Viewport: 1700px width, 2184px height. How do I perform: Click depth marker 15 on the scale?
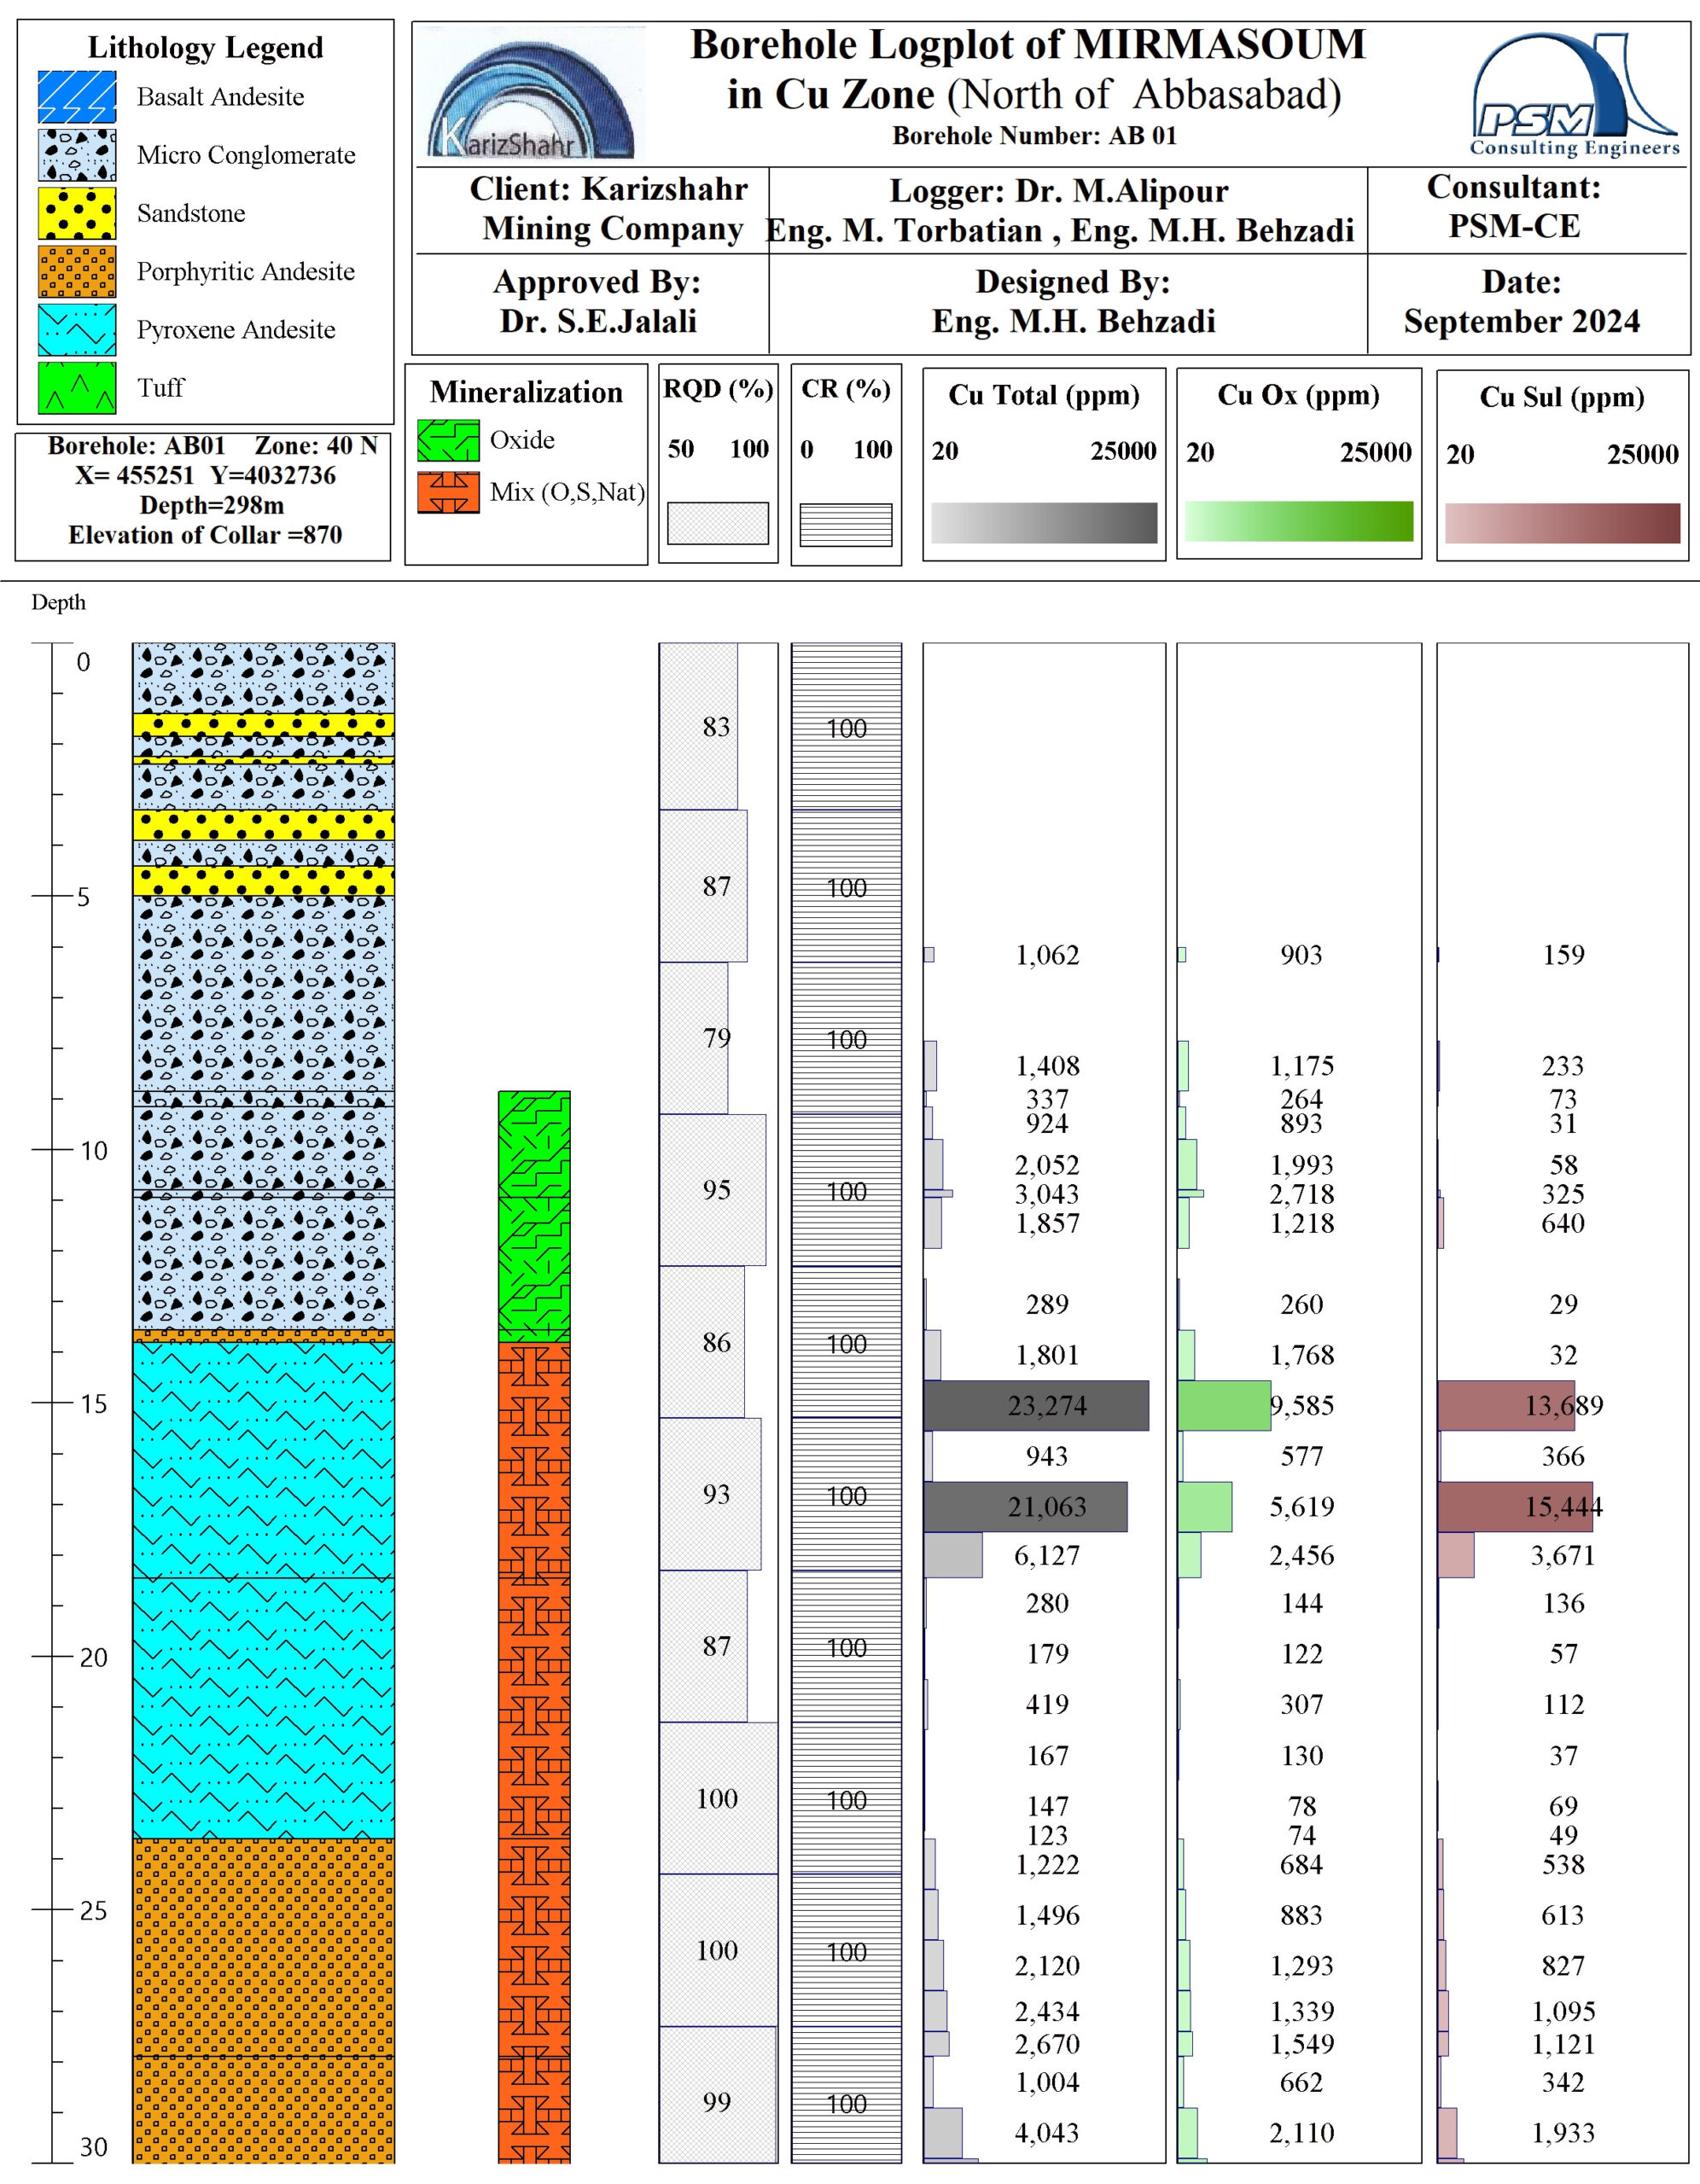pyautogui.click(x=93, y=1404)
